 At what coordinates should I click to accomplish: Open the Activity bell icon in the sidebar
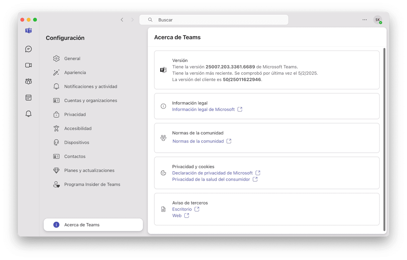click(x=28, y=114)
